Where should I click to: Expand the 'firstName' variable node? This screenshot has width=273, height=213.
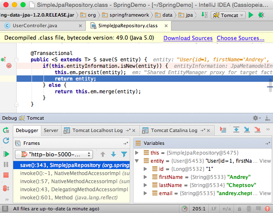point(145,177)
